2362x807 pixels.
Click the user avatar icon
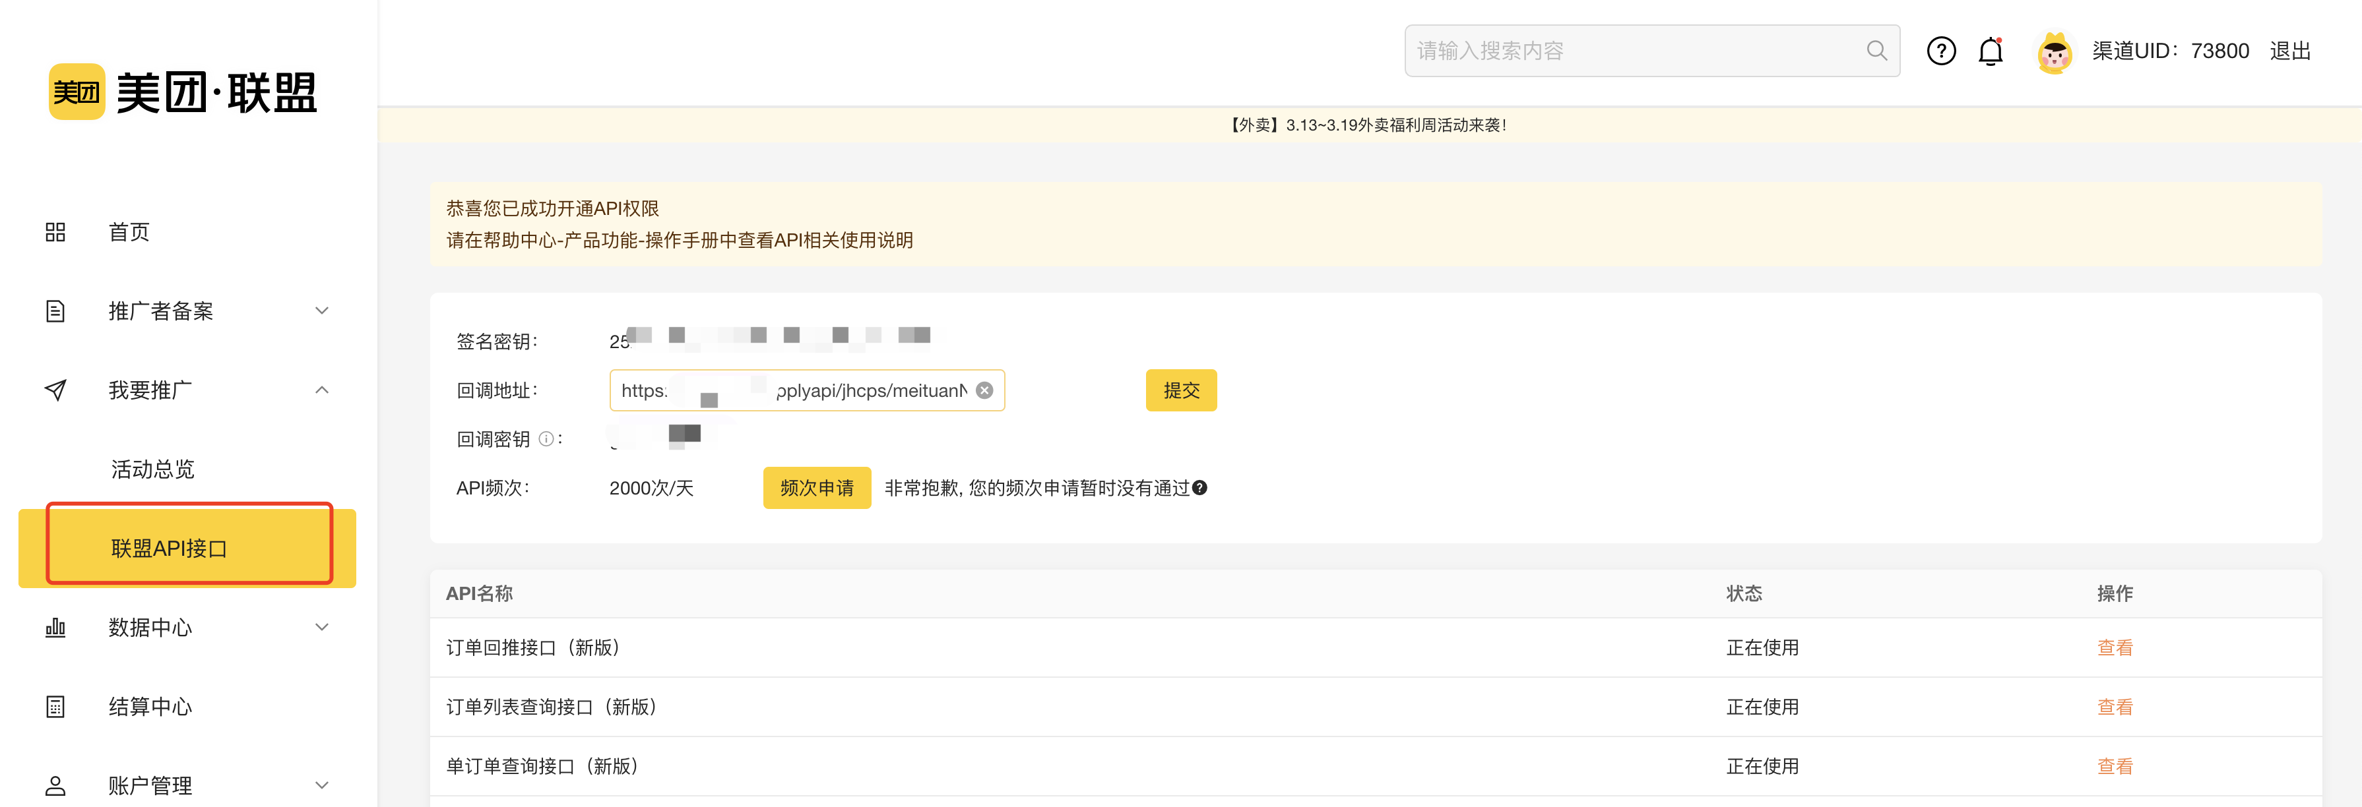(x=2054, y=52)
